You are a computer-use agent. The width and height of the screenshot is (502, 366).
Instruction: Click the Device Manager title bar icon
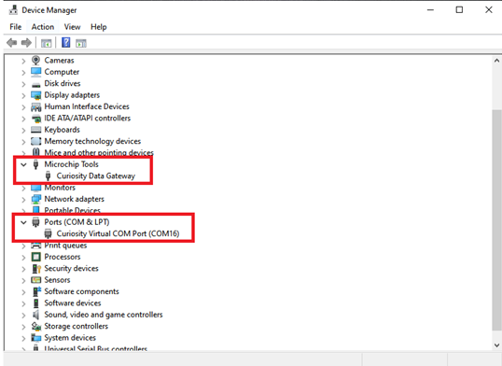(x=13, y=10)
